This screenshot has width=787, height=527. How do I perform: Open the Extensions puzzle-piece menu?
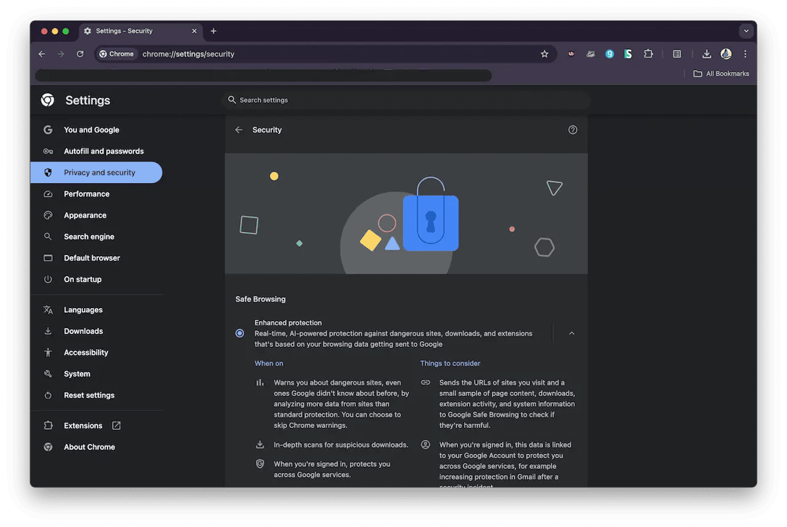click(x=648, y=54)
